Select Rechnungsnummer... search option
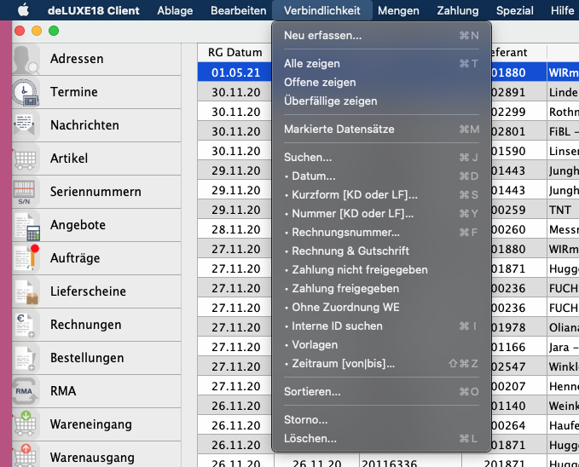Screen dimensions: 579x467 [x=381, y=233]
